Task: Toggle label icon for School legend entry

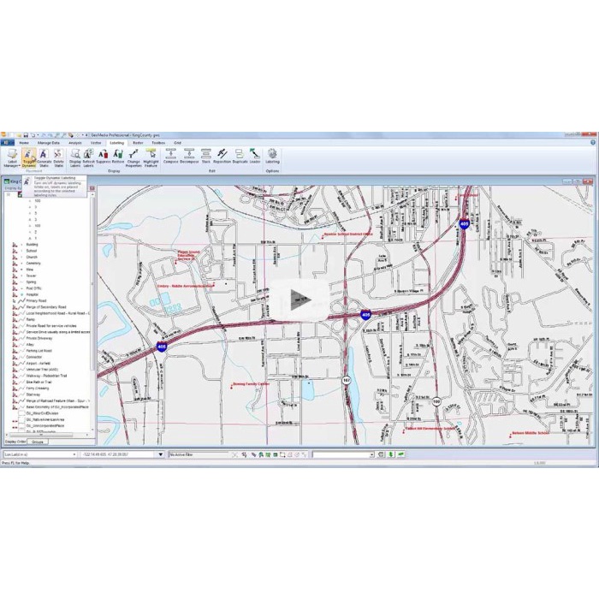Action: (x=15, y=251)
